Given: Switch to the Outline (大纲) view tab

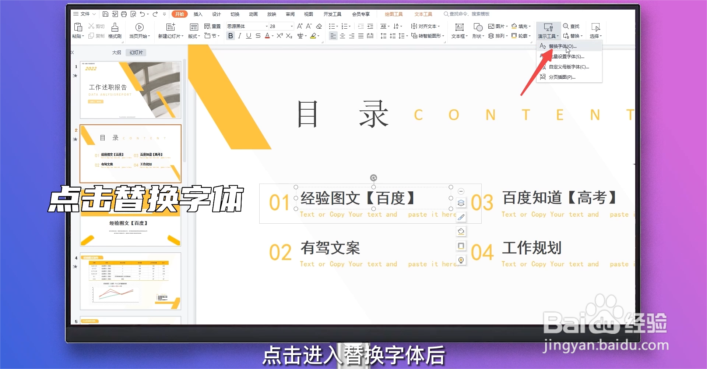Looking at the screenshot, I should [117, 53].
